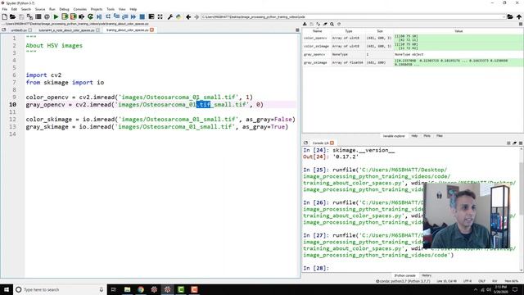The width and height of the screenshot is (524, 295).
Task: Go to parent directory up arrow
Action: coord(518,16)
